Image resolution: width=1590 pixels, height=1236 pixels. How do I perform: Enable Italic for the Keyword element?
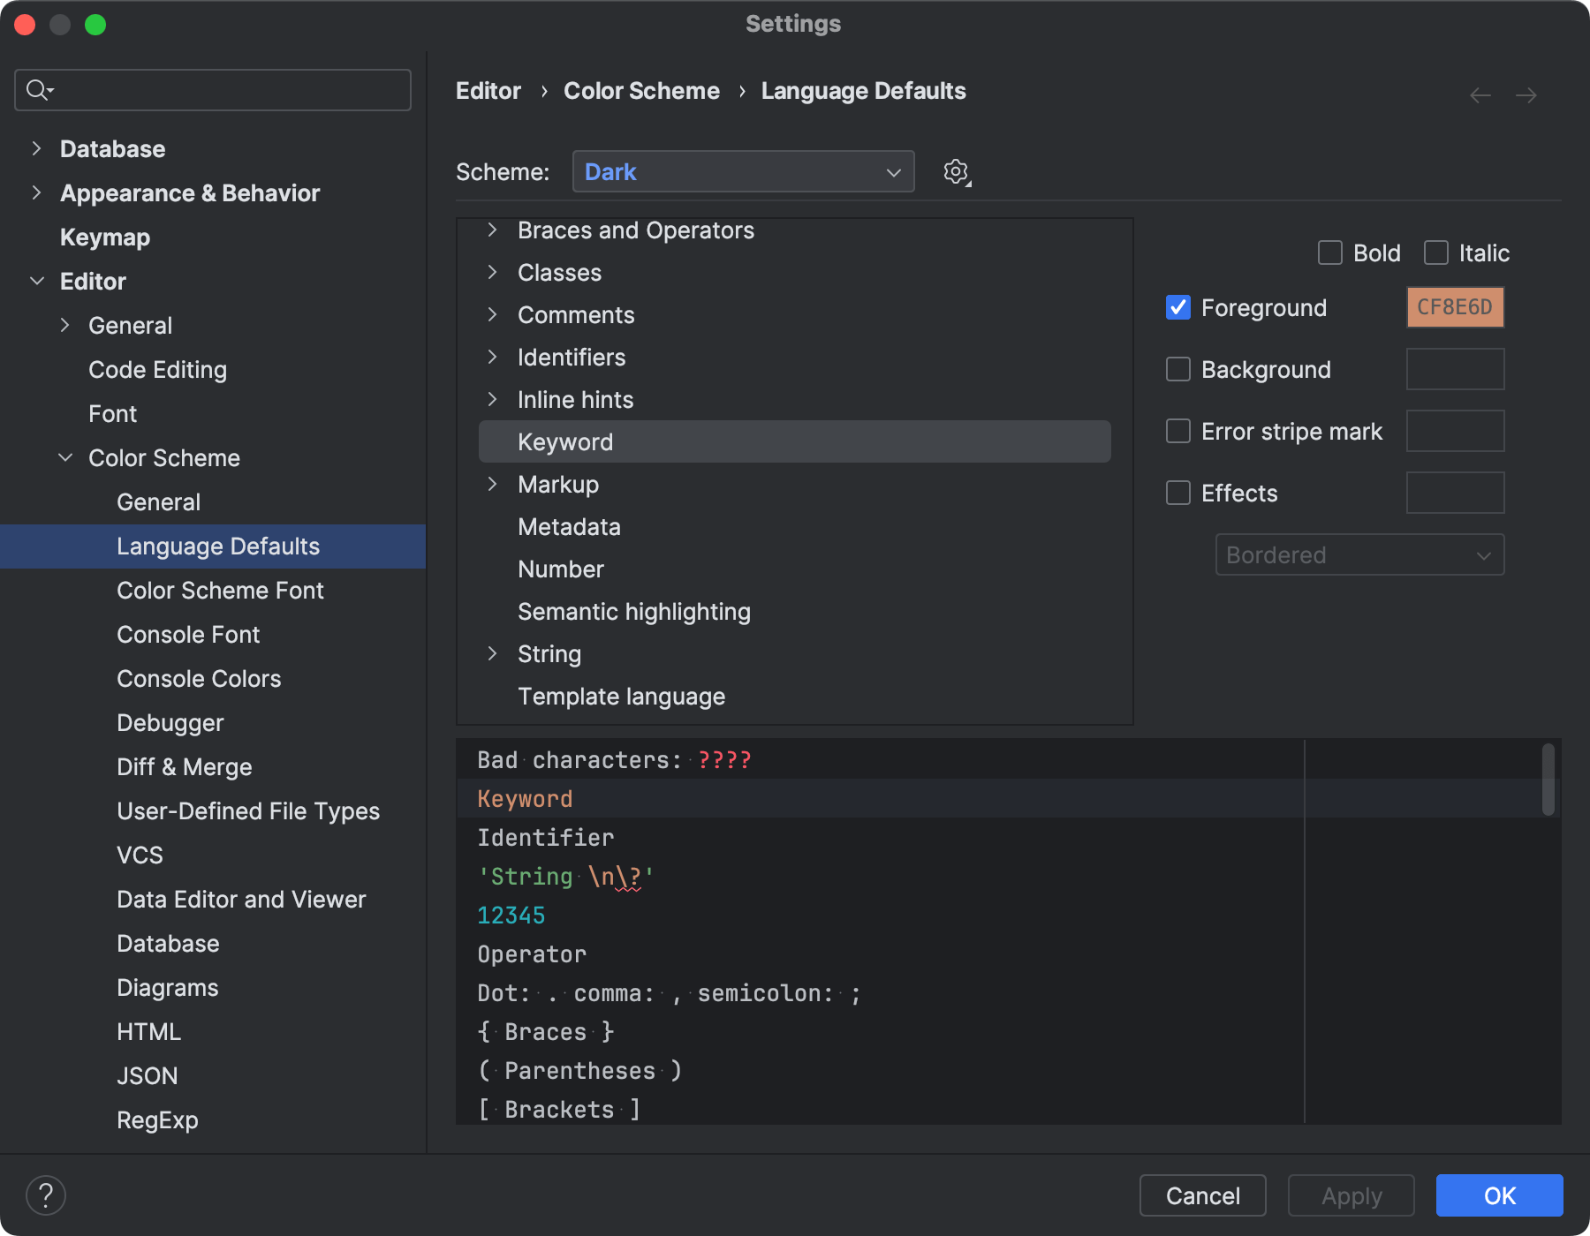point(1435,252)
